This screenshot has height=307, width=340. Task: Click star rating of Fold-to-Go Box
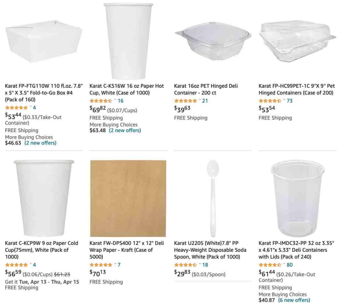pyautogui.click(x=16, y=108)
